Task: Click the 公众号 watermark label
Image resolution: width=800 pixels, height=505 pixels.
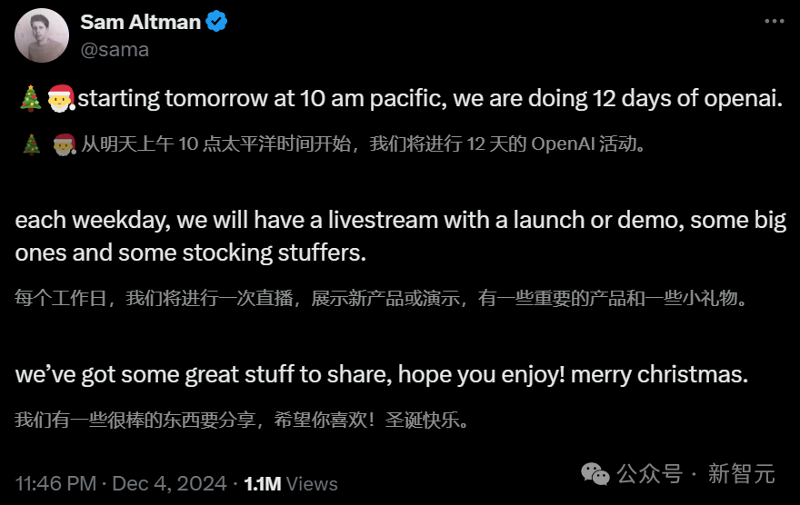Action: [649, 474]
